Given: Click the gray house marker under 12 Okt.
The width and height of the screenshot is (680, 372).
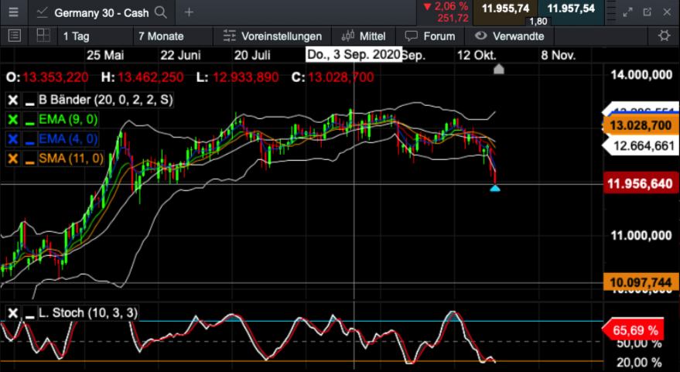Looking at the screenshot, I should tap(499, 69).
